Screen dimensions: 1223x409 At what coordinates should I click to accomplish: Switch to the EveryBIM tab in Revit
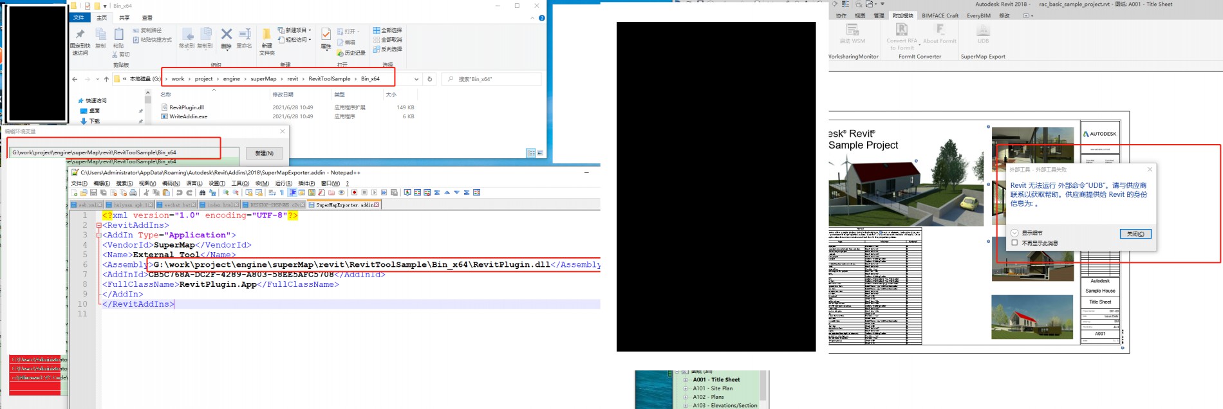[x=978, y=15]
